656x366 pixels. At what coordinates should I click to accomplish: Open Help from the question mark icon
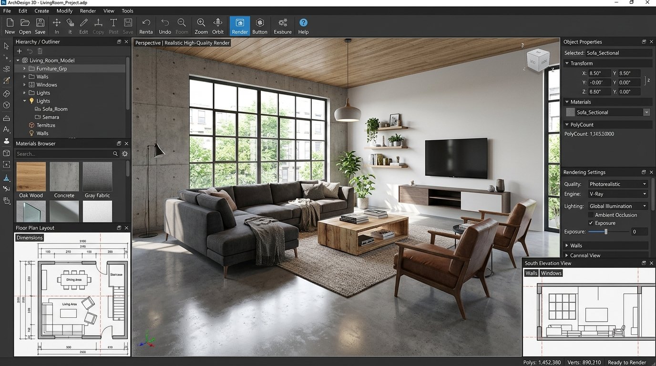click(x=303, y=22)
